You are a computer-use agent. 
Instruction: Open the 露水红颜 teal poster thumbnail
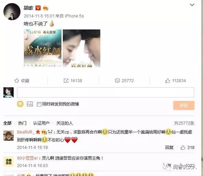point(43,48)
